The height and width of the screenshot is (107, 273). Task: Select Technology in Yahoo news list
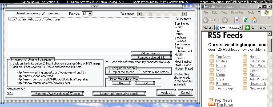point(182,44)
